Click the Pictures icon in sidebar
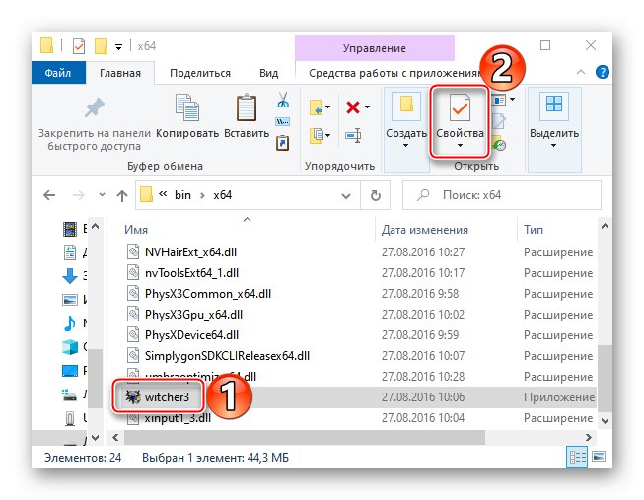The image size is (644, 500). [x=70, y=300]
